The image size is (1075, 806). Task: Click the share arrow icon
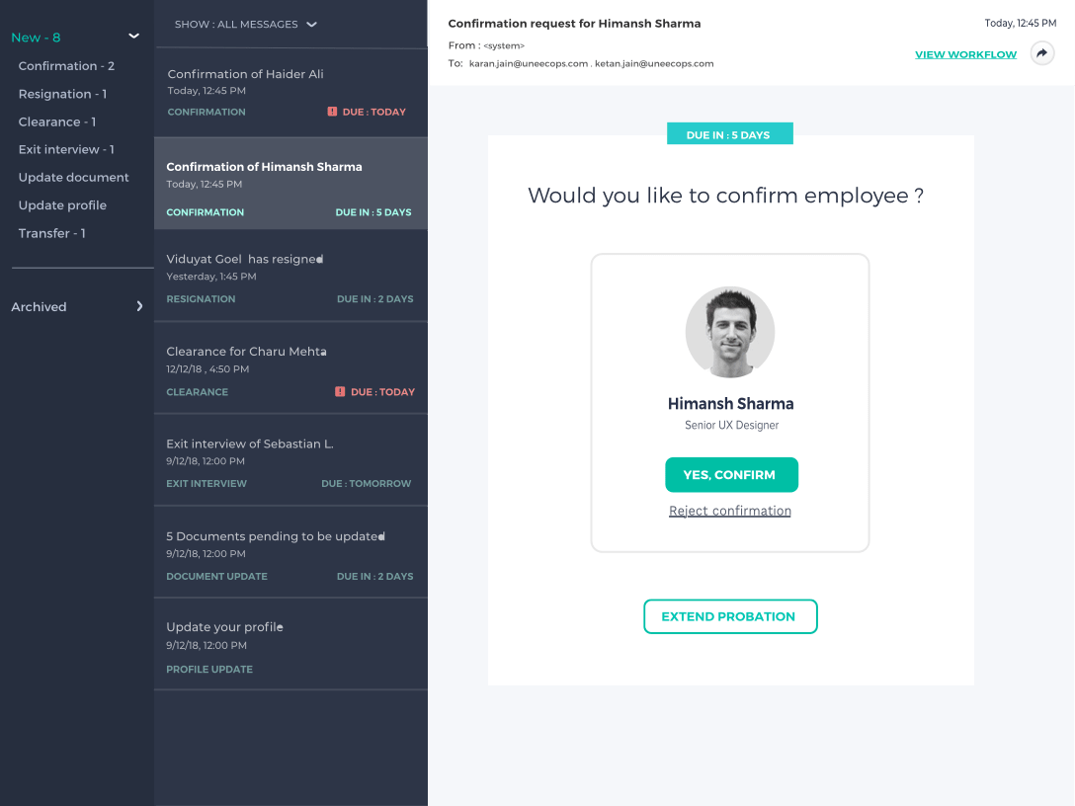[x=1042, y=53]
